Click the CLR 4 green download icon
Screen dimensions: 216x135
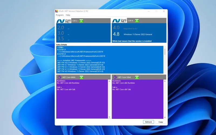137,21
